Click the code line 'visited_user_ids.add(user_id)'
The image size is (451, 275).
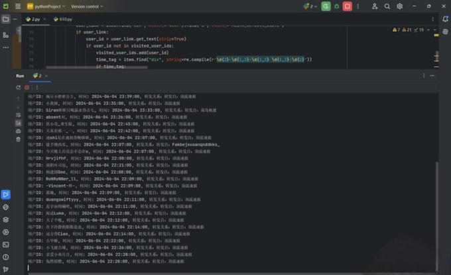[132, 52]
